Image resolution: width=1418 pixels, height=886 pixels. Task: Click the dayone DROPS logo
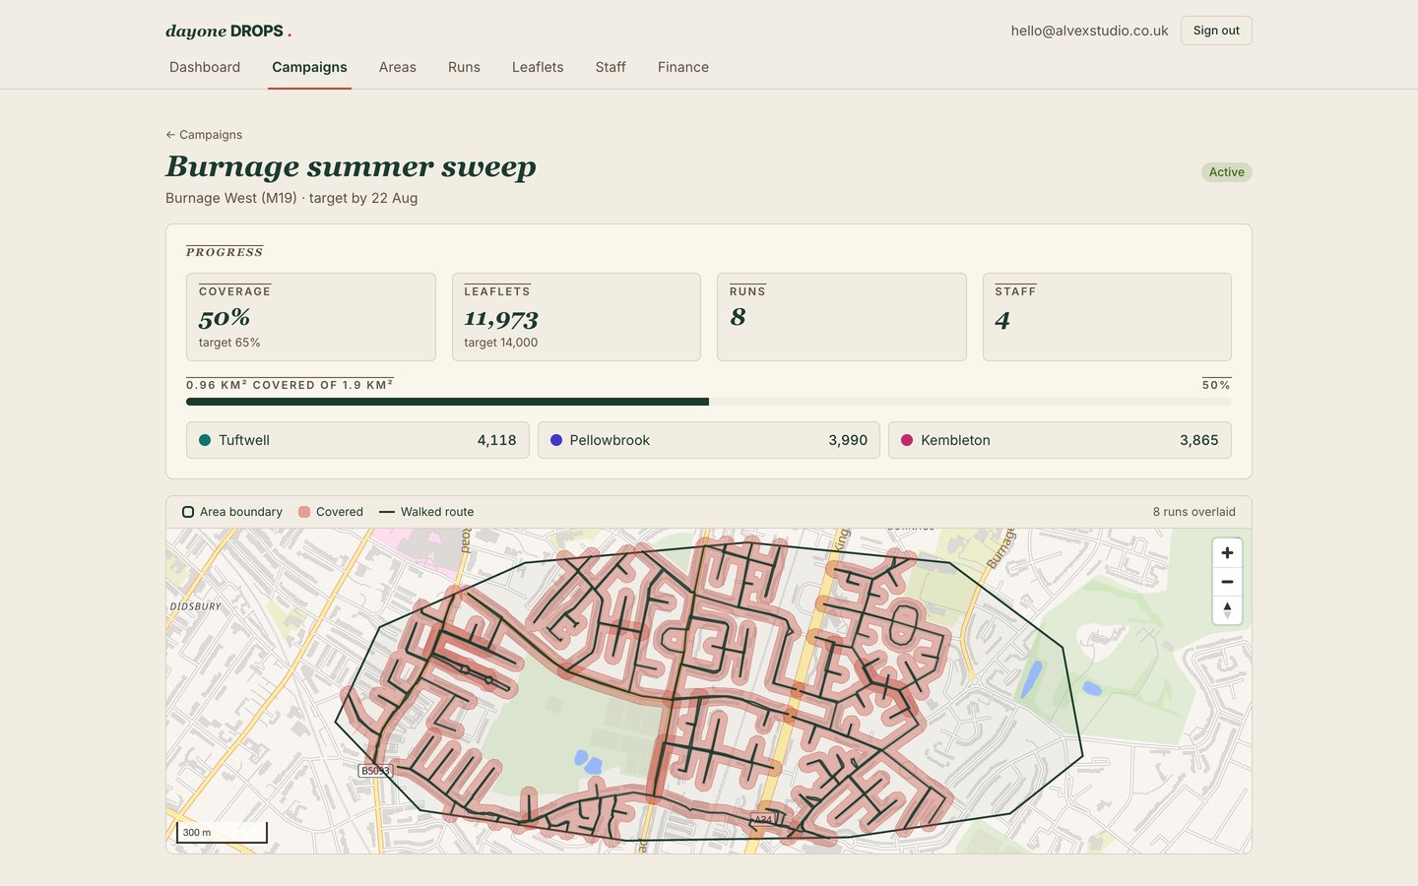pyautogui.click(x=228, y=32)
